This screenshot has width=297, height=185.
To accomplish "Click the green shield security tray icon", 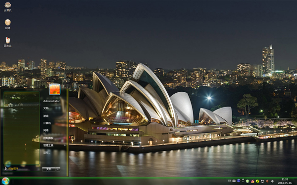I will pos(247,181).
